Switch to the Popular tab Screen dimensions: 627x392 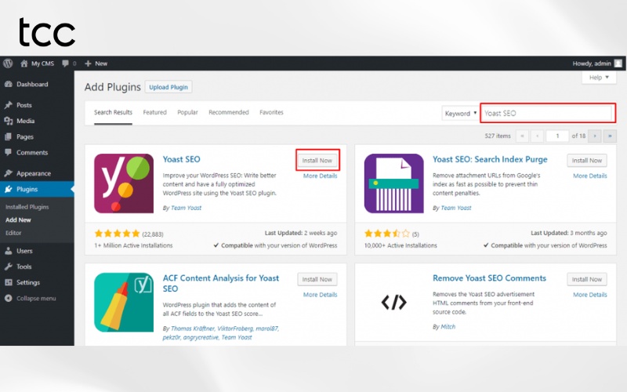[187, 112]
